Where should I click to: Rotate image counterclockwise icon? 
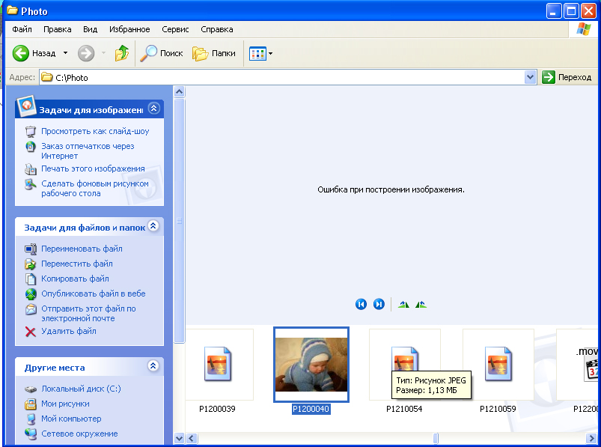point(421,304)
